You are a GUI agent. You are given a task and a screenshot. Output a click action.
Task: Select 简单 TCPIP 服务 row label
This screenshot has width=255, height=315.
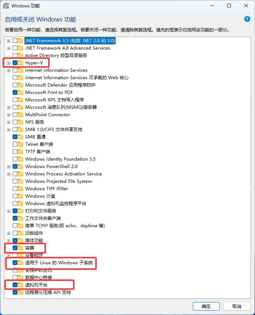[65, 225]
